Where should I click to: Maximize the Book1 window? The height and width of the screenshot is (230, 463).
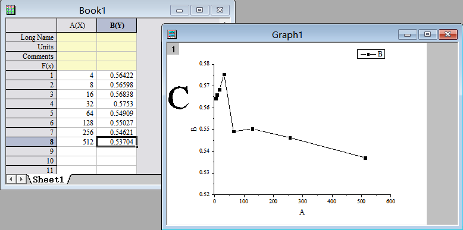pos(199,10)
